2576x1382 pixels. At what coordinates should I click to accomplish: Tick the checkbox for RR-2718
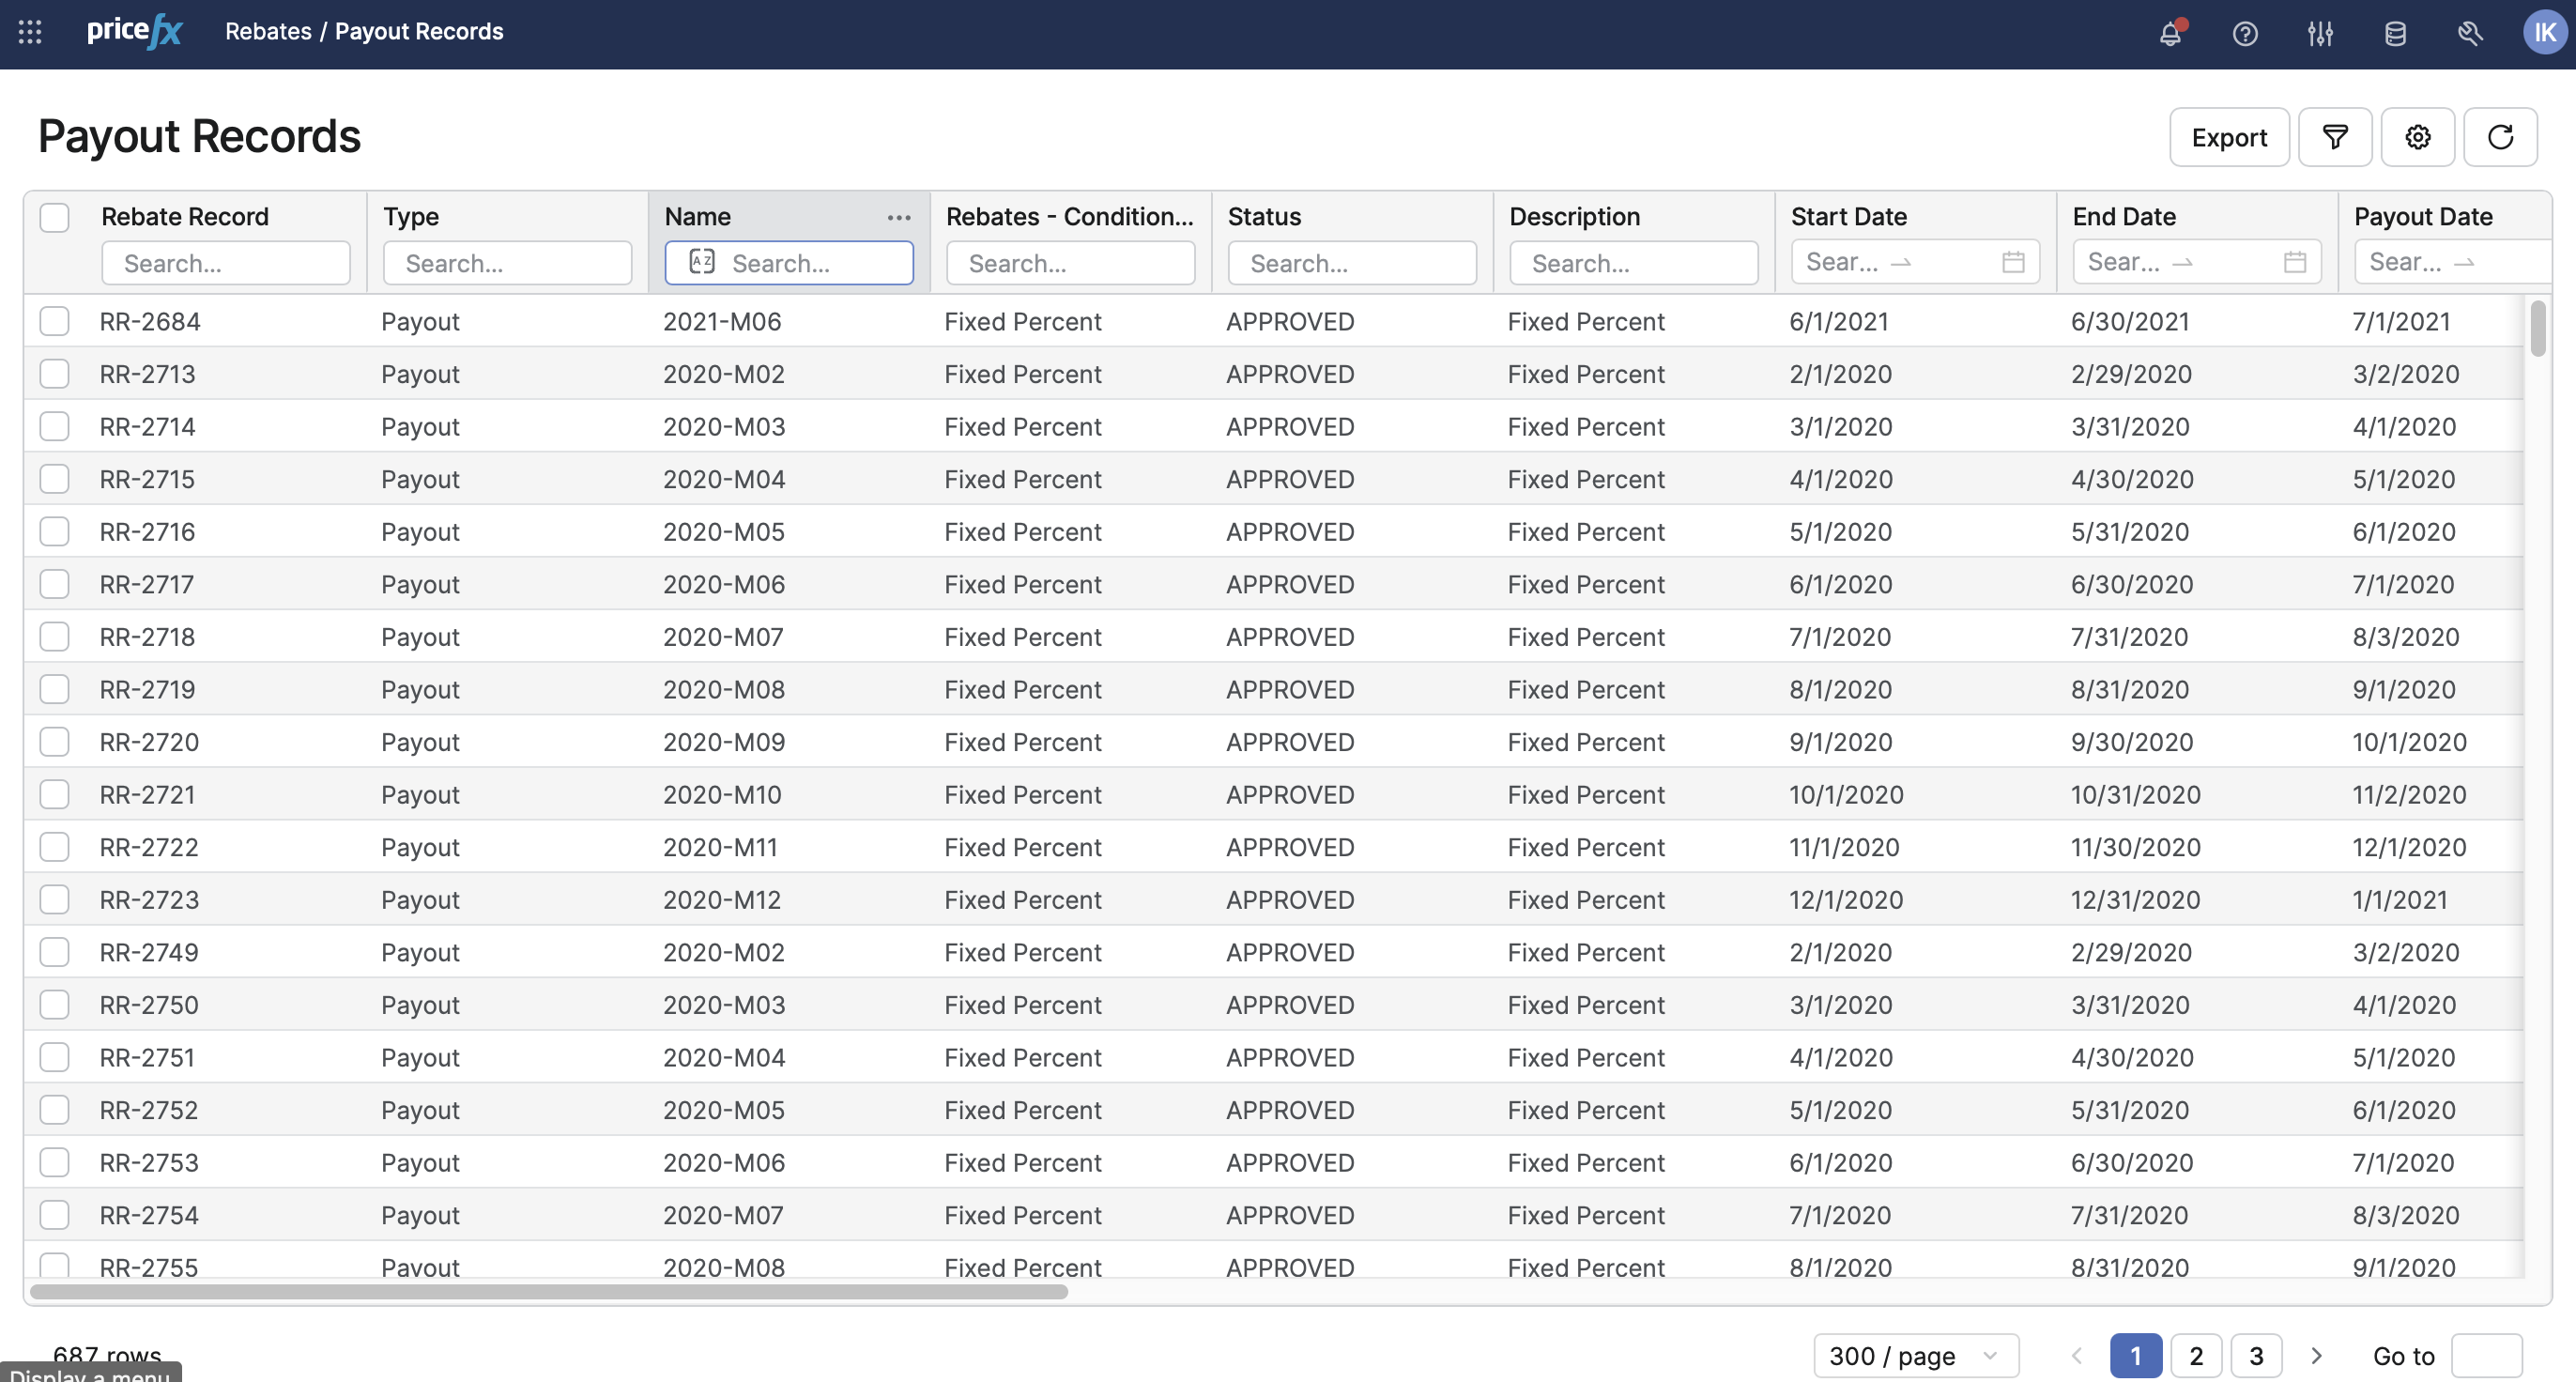[54, 637]
